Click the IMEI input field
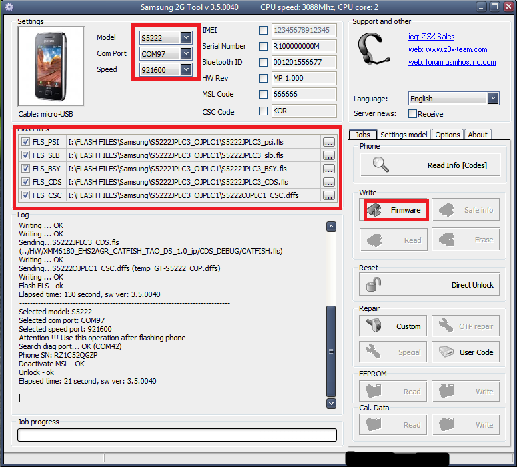The image size is (517, 467). (304, 31)
